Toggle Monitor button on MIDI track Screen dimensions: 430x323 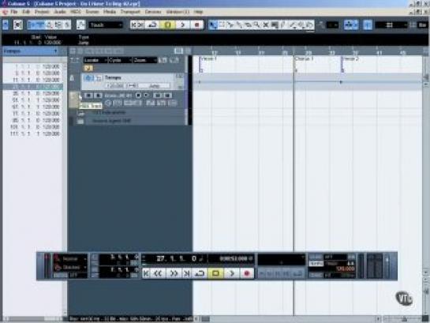(x=146, y=96)
